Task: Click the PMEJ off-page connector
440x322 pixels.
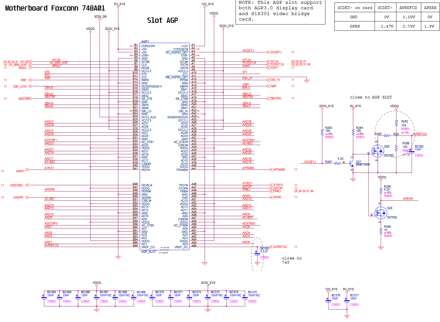Action: pyautogui.click(x=275, y=191)
